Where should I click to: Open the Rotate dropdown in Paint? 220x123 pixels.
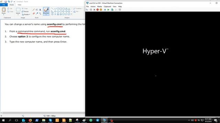coord(26,14)
